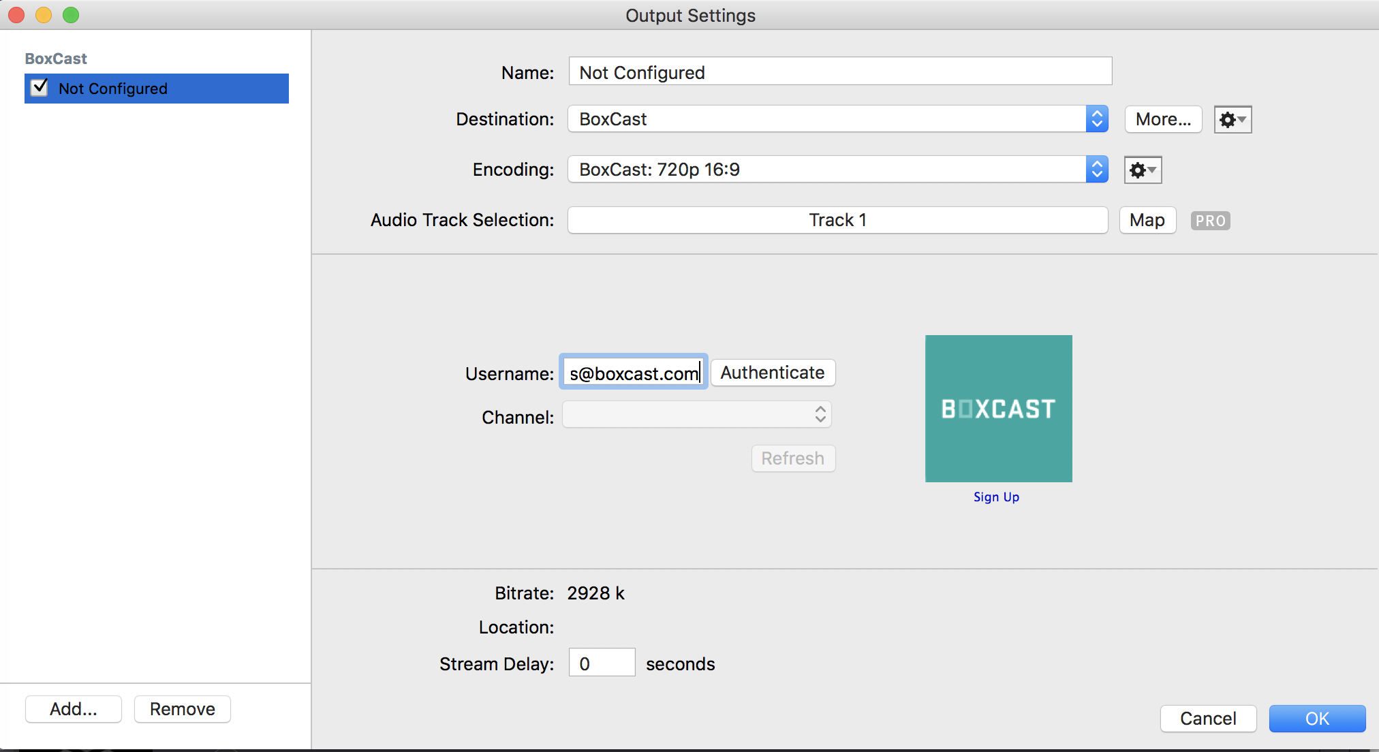Image resolution: width=1379 pixels, height=752 pixels.
Task: Click the Destination gear settings icon
Action: pyautogui.click(x=1232, y=120)
